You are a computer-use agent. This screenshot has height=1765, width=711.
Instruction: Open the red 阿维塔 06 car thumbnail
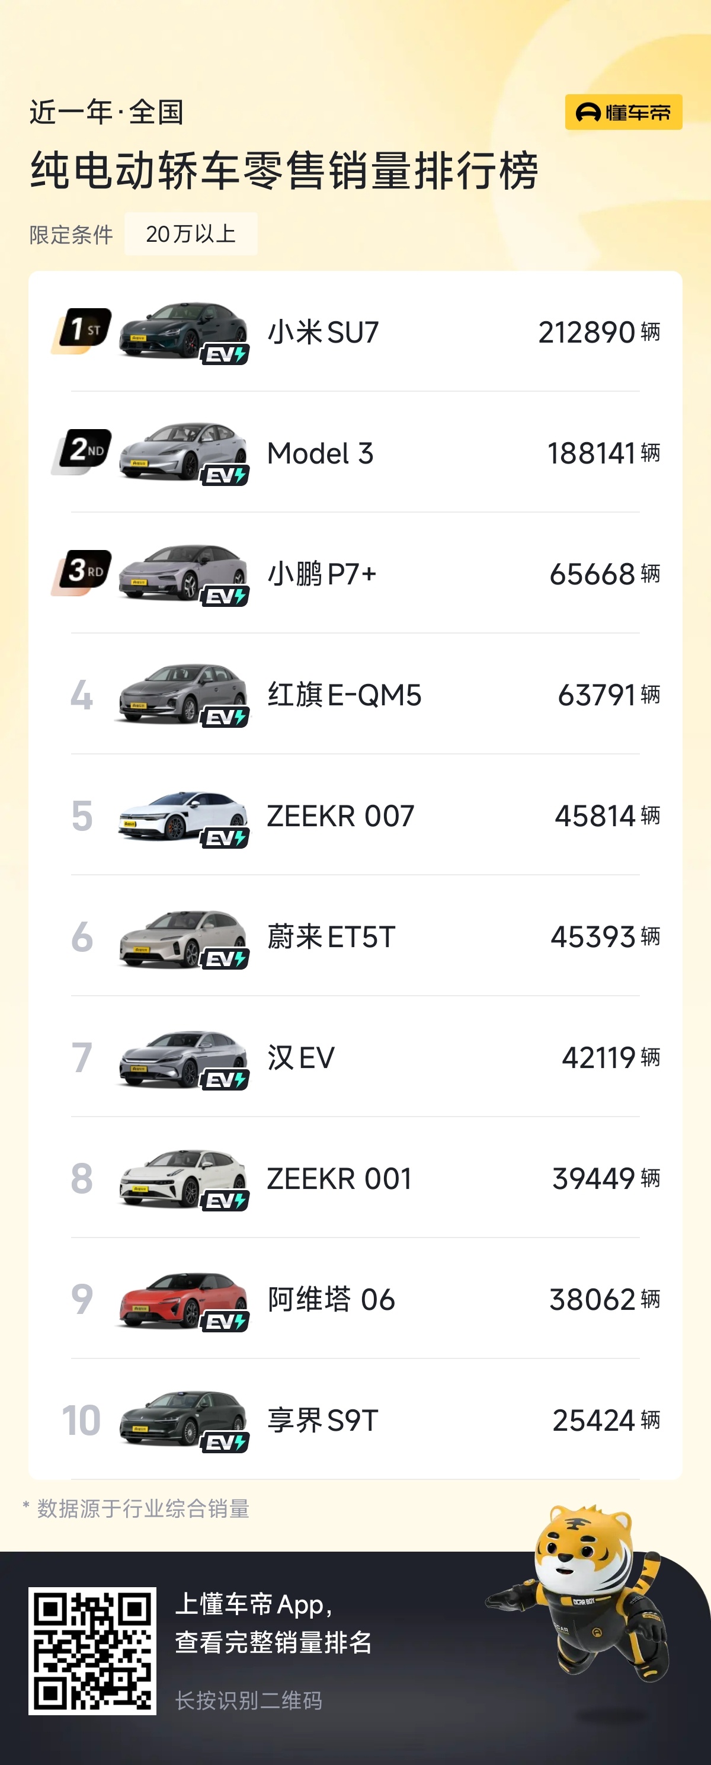[x=183, y=1299]
